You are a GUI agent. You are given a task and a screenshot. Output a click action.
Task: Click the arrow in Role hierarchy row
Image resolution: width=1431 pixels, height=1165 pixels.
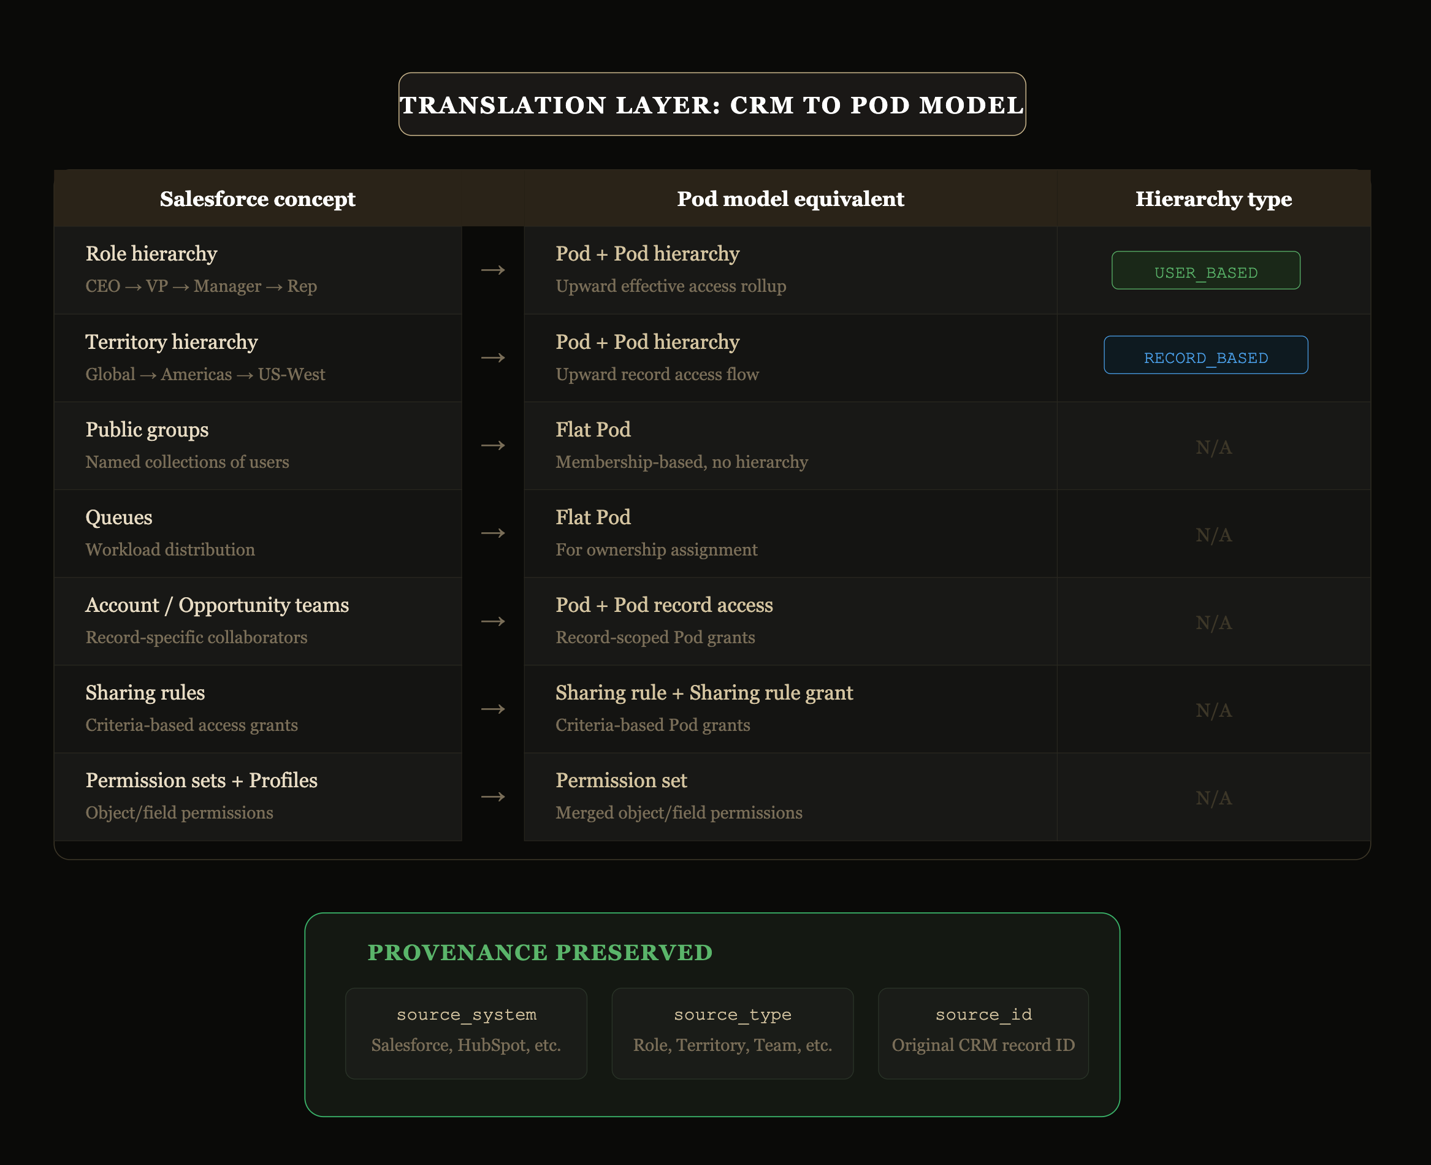[492, 270]
